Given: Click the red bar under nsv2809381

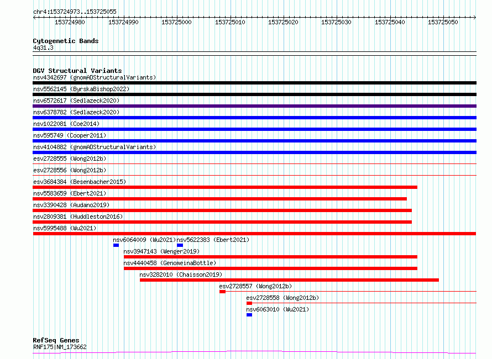Looking at the screenshot, I should tap(222, 222).
